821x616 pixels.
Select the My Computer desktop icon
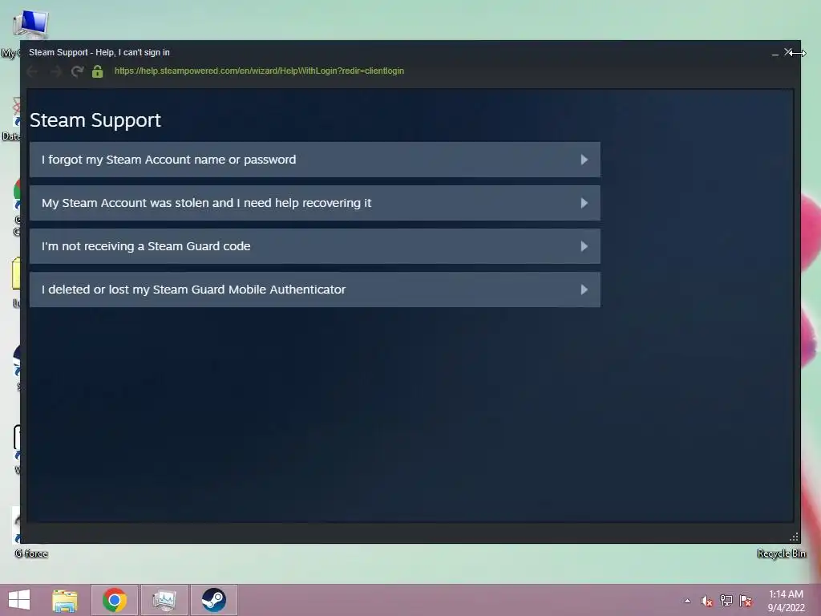click(x=30, y=23)
